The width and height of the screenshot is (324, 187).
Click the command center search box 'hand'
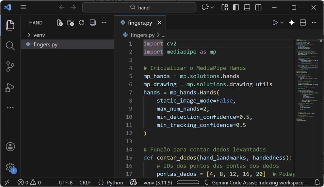139,7
